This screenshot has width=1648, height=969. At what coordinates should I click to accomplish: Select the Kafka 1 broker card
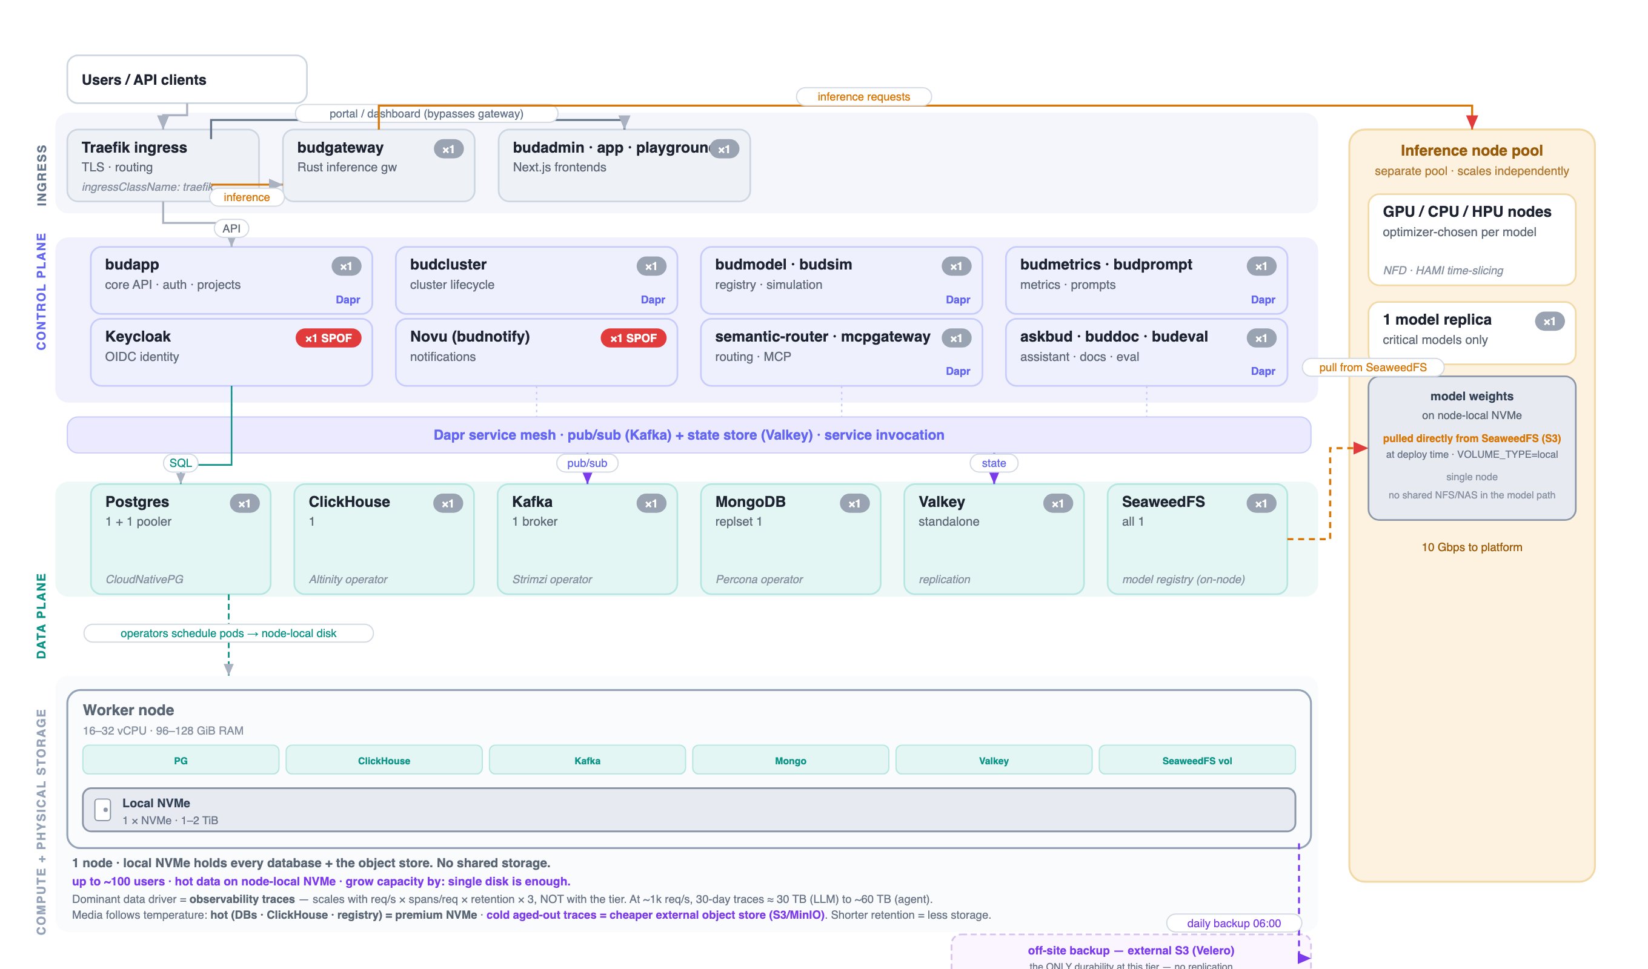coord(587,539)
